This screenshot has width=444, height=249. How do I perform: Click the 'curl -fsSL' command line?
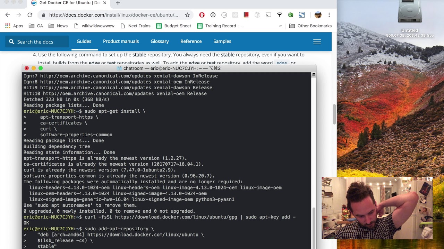(x=160, y=217)
